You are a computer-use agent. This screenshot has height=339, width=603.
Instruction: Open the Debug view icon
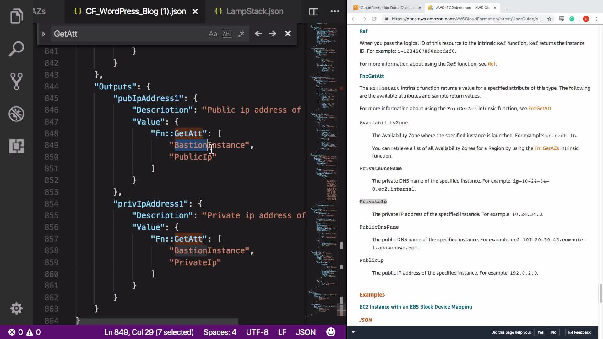pyautogui.click(x=16, y=114)
